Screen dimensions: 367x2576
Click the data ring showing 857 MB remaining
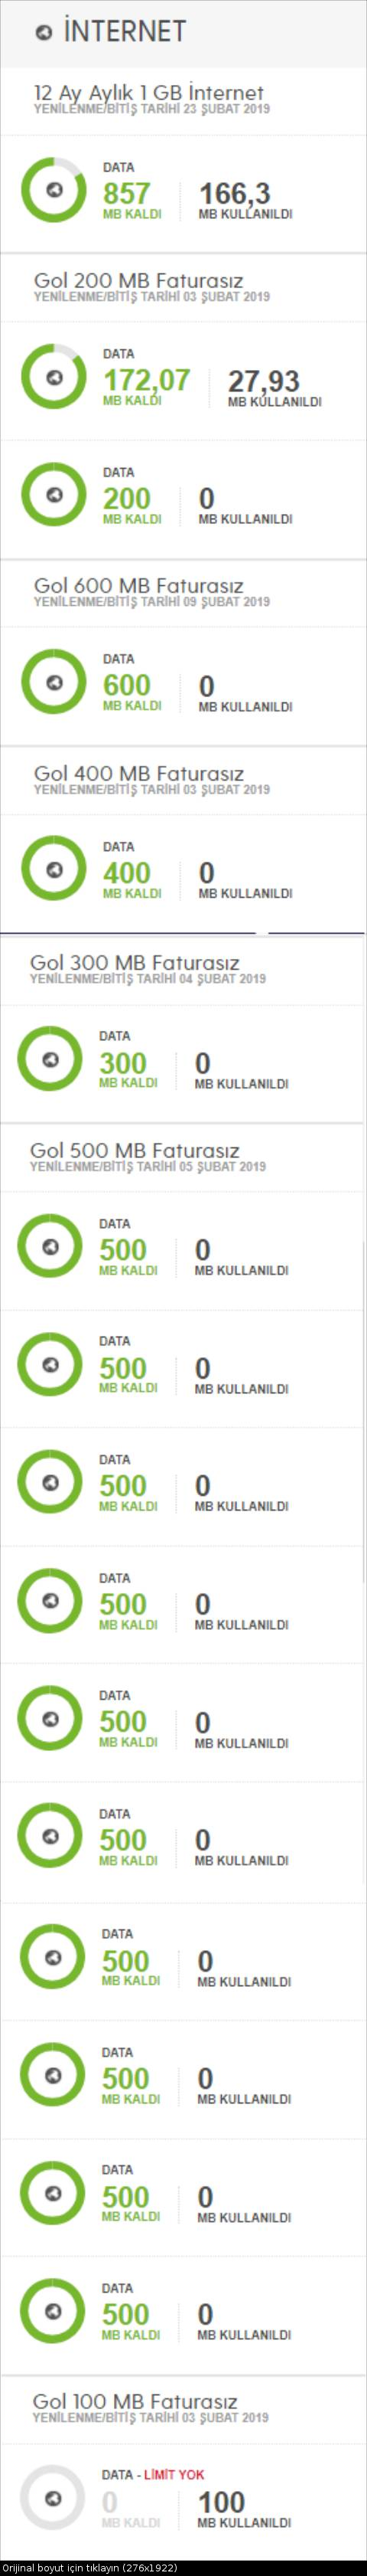[54, 190]
